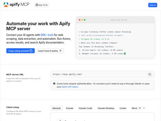Click the green dot in terminal window
This screenshot has width=161, height=121.
point(85,20)
